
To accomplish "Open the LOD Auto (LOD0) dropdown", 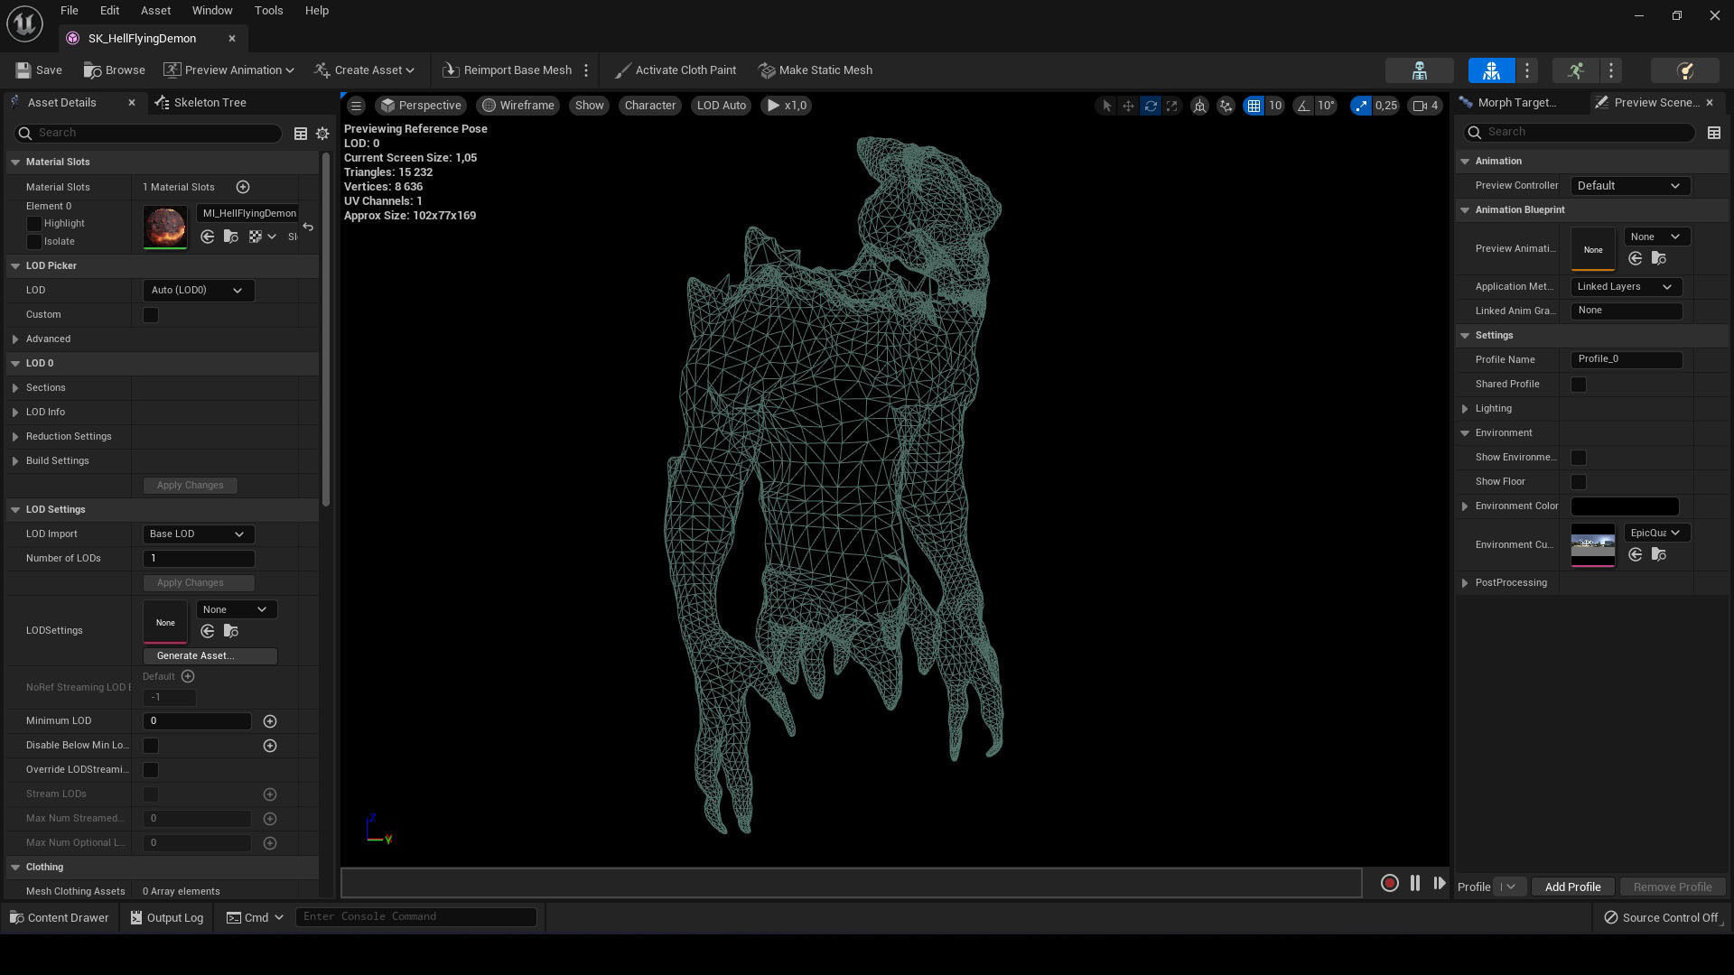I will [198, 291].
